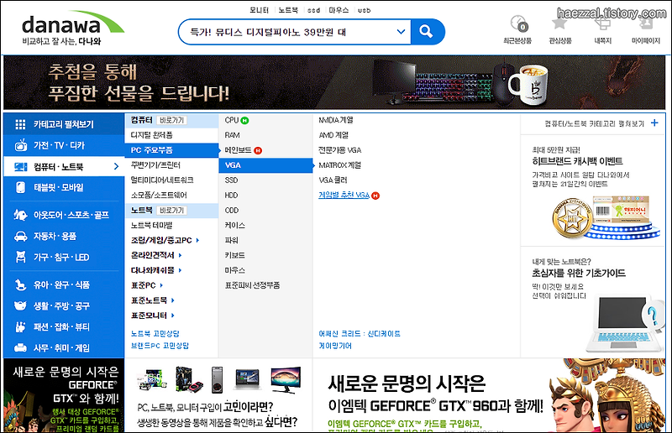Screen dimensions: 672x433
Task: Open the search suggestions dropdown arrow
Action: pyautogui.click(x=401, y=32)
